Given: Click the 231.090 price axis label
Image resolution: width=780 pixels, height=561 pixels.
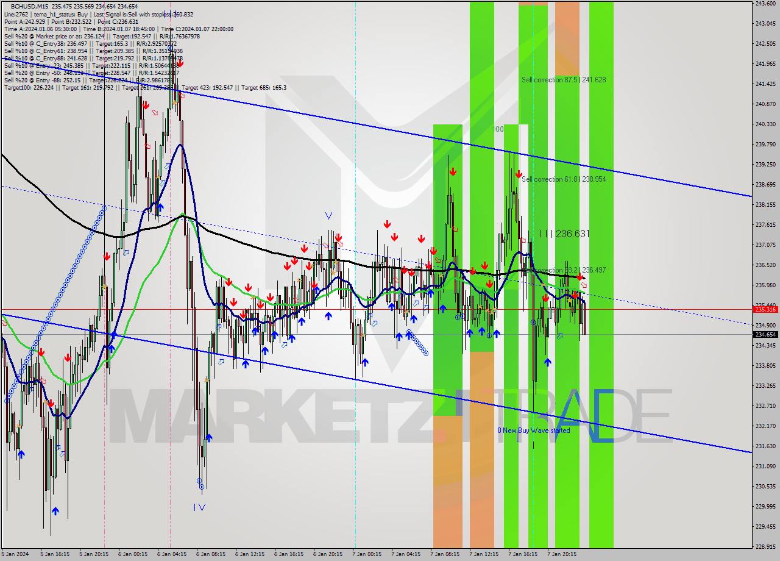Looking at the screenshot, I should point(765,466).
